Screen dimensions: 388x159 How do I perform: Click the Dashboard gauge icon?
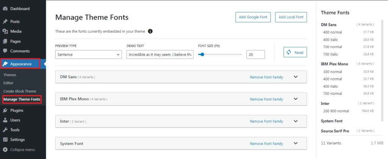point(5,9)
